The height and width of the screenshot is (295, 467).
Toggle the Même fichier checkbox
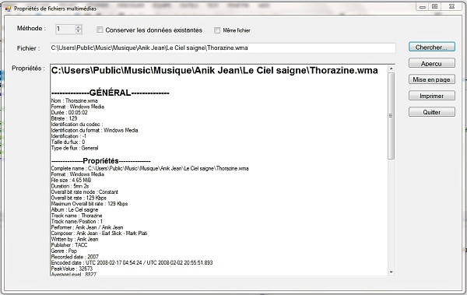[217, 30]
